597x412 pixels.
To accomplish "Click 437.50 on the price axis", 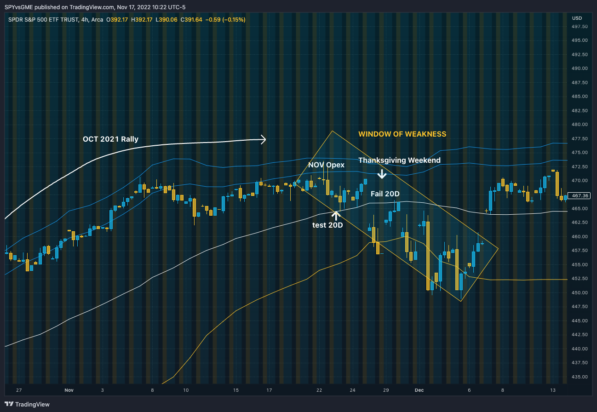I will click(x=580, y=363).
